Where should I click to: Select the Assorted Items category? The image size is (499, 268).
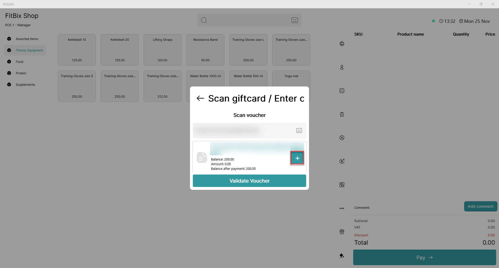coord(25,39)
